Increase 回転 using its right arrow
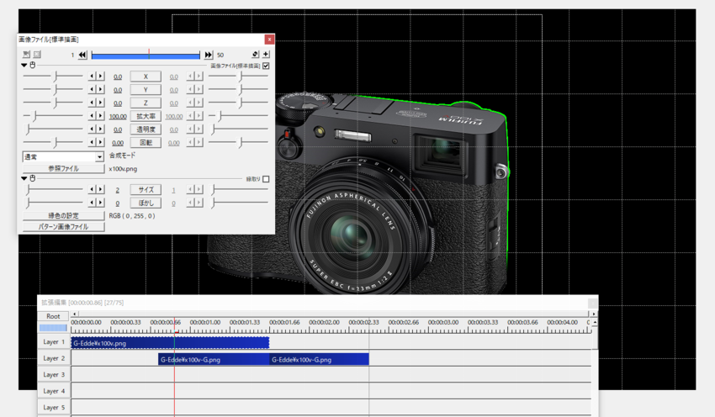Viewport: 715px width, 417px height. click(100, 142)
